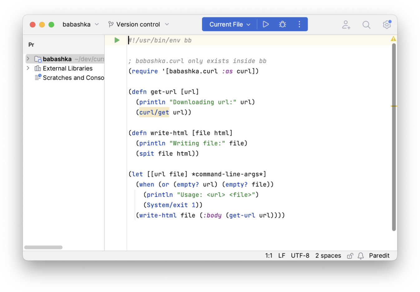Screen dimensions: 420x292
Task: Open Current File run configuration dropdown
Action: click(x=230, y=24)
